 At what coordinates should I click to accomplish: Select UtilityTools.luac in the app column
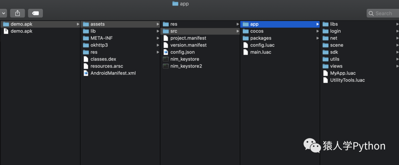pos(359,80)
